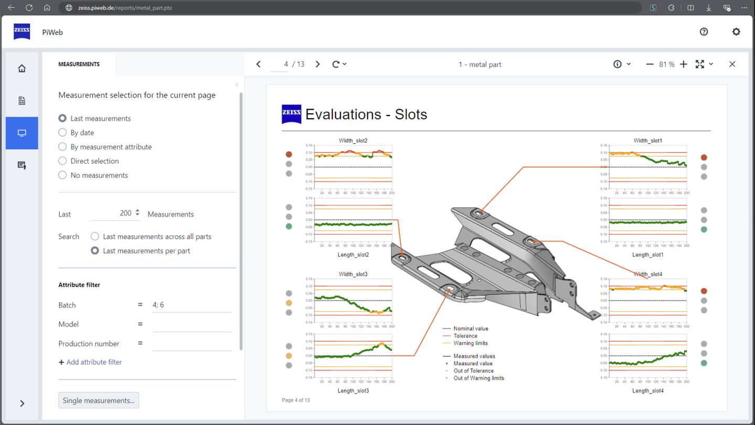Screen dimensions: 755x425
Task: Open the help question mark icon
Action: (704, 31)
